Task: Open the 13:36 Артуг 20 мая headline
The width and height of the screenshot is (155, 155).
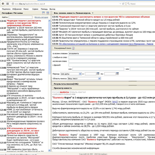Action: tap(96, 35)
